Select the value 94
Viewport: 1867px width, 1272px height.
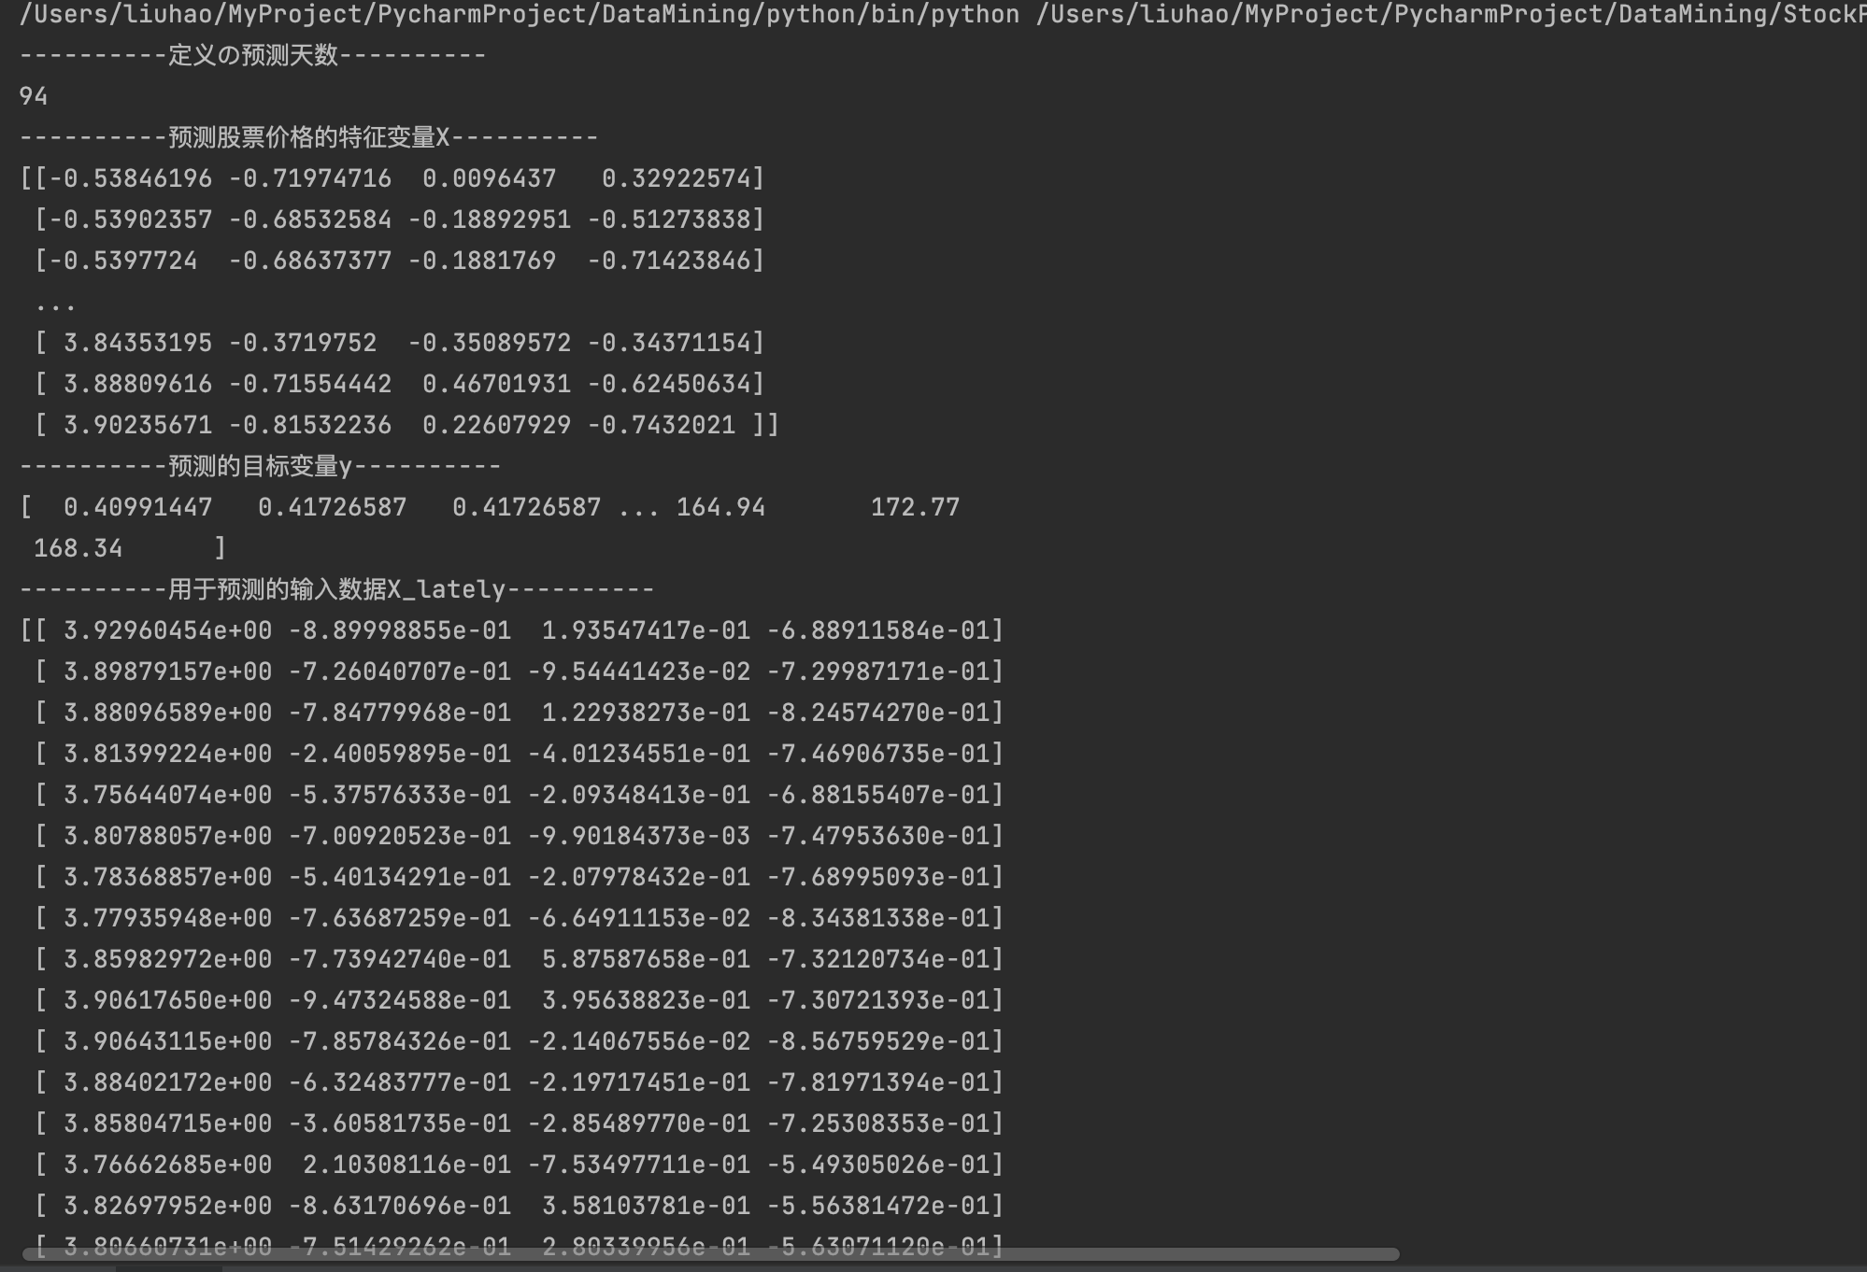click(34, 96)
